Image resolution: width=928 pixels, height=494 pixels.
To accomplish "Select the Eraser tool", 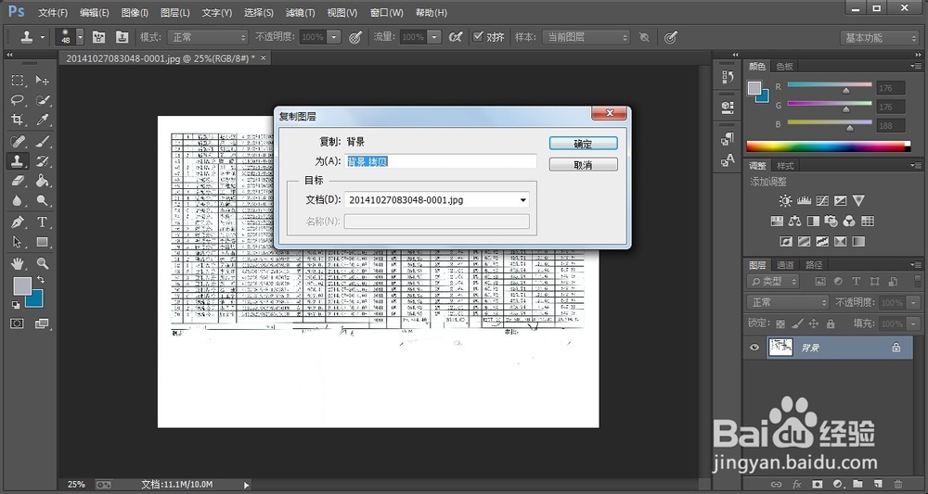I will (18, 180).
